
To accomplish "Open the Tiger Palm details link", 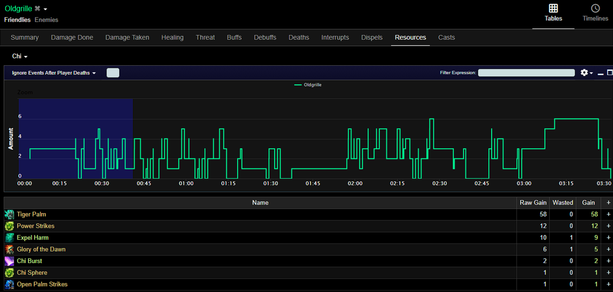I will click(x=32, y=214).
